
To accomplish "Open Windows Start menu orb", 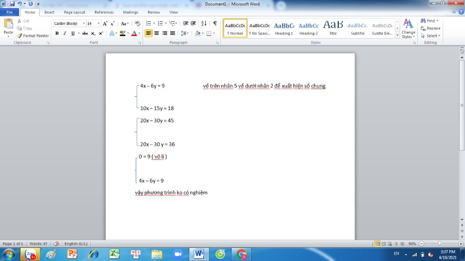I will coord(9,254).
